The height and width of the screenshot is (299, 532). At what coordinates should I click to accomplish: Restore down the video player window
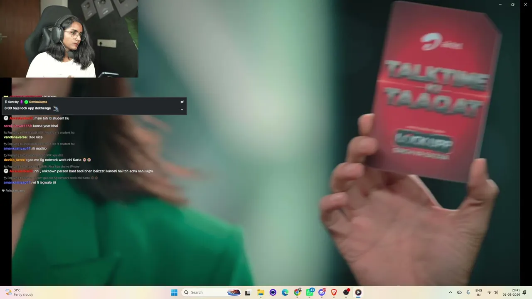513,4
